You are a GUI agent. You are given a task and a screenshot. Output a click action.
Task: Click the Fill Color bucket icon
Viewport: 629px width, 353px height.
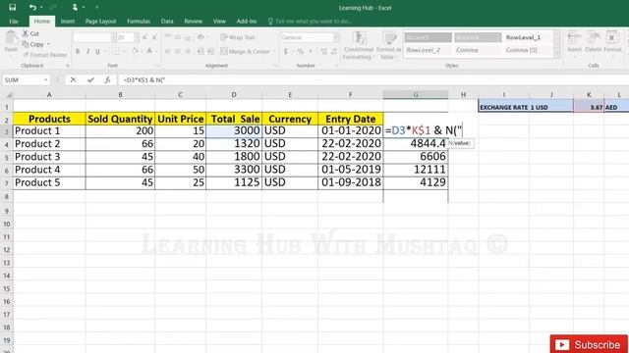pos(136,51)
